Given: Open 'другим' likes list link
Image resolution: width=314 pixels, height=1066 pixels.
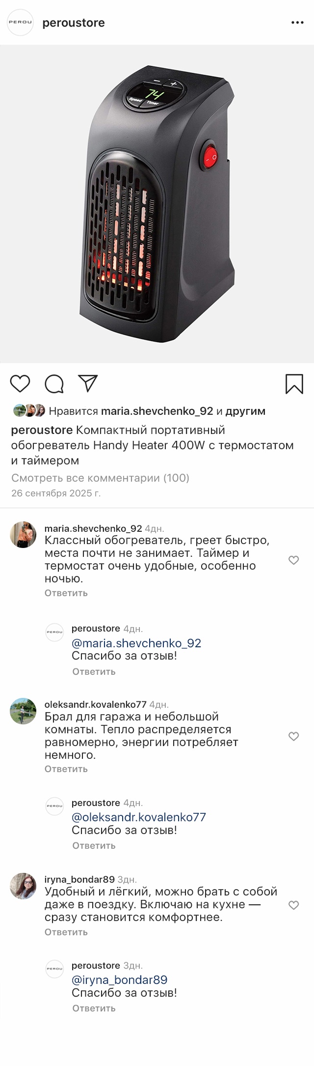Looking at the screenshot, I should 245,411.
